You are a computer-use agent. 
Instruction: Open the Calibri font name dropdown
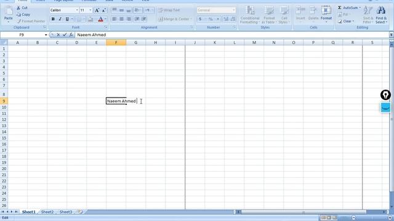click(x=77, y=10)
